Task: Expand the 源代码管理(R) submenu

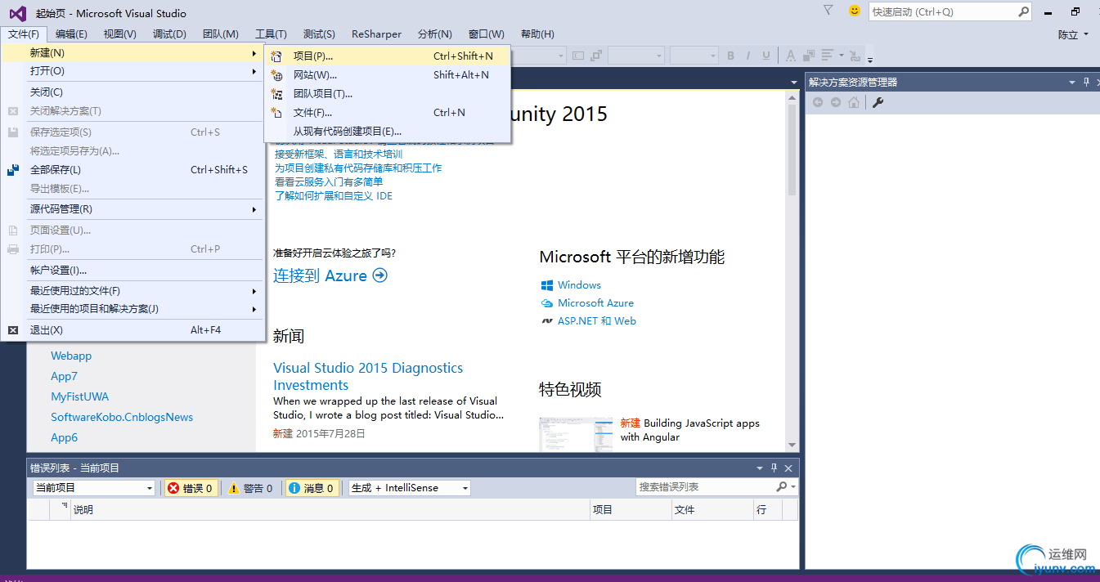Action: 133,208
